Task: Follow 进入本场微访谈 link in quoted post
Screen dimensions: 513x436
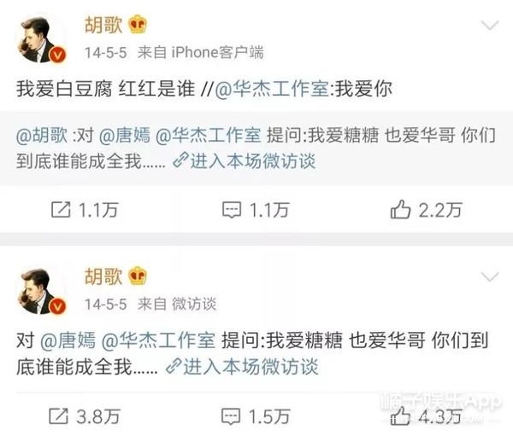Action: tap(244, 160)
